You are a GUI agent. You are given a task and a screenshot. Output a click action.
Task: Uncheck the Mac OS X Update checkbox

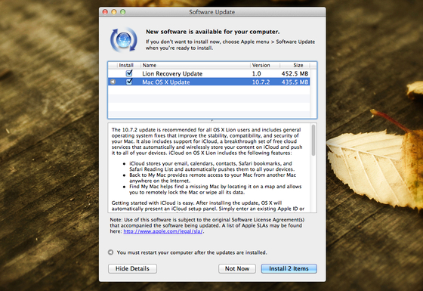click(129, 82)
